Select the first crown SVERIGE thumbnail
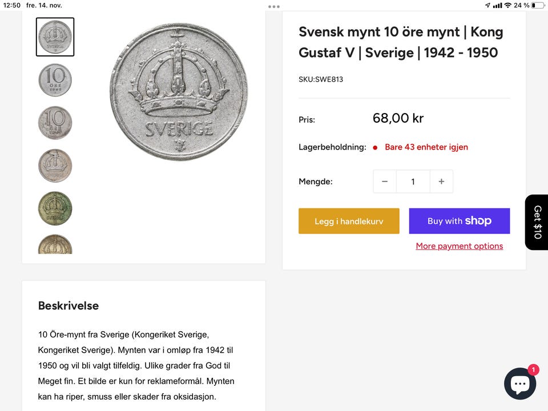Viewport: 548px width, 411px height. [x=55, y=37]
